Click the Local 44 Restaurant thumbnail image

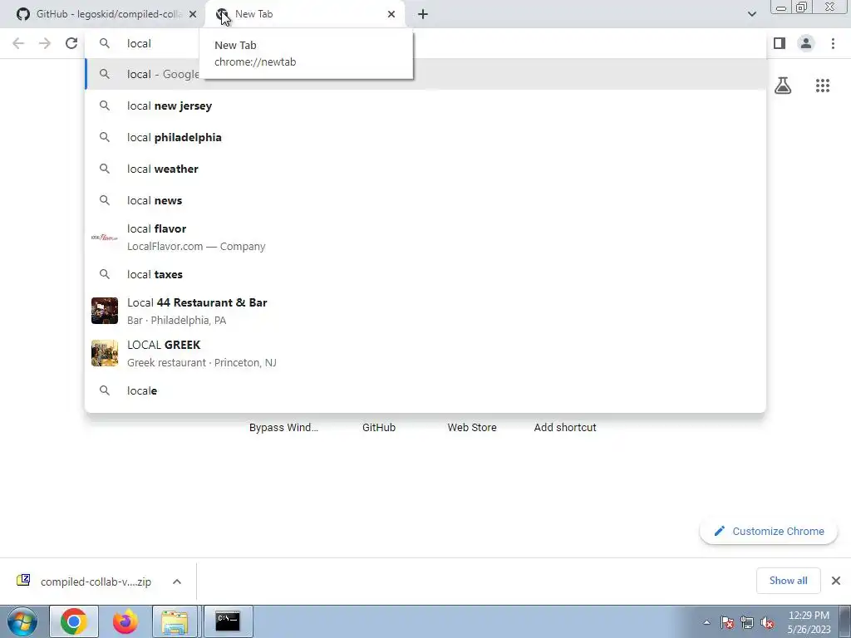[x=105, y=311]
